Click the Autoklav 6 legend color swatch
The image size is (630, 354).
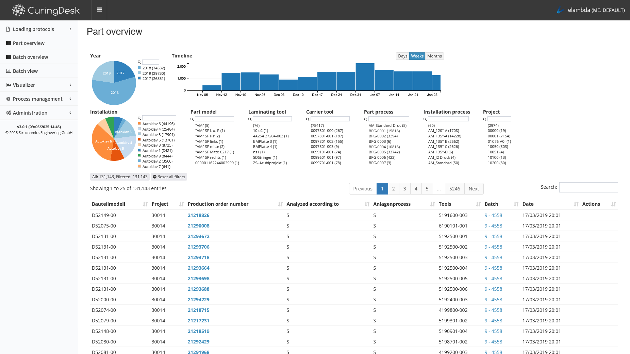tap(139, 124)
